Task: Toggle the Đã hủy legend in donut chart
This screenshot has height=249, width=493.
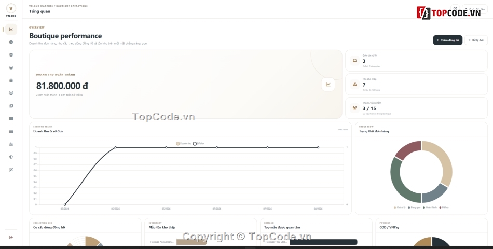Action: pos(444,208)
